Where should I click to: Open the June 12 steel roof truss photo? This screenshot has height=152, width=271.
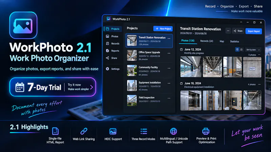212,67
